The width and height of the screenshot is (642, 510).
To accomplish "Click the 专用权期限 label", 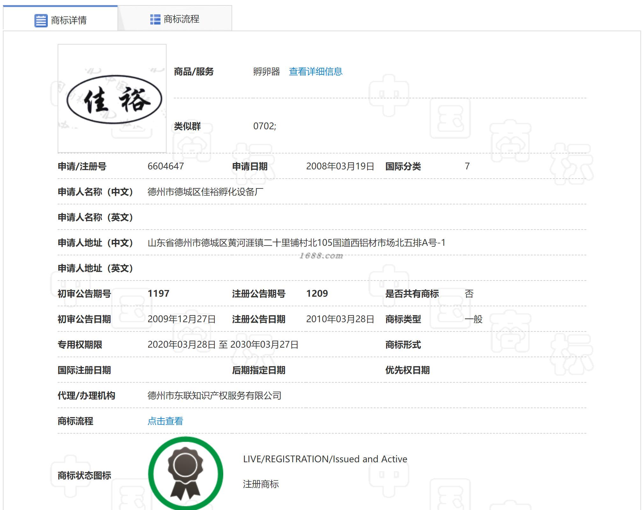I will click(x=80, y=344).
